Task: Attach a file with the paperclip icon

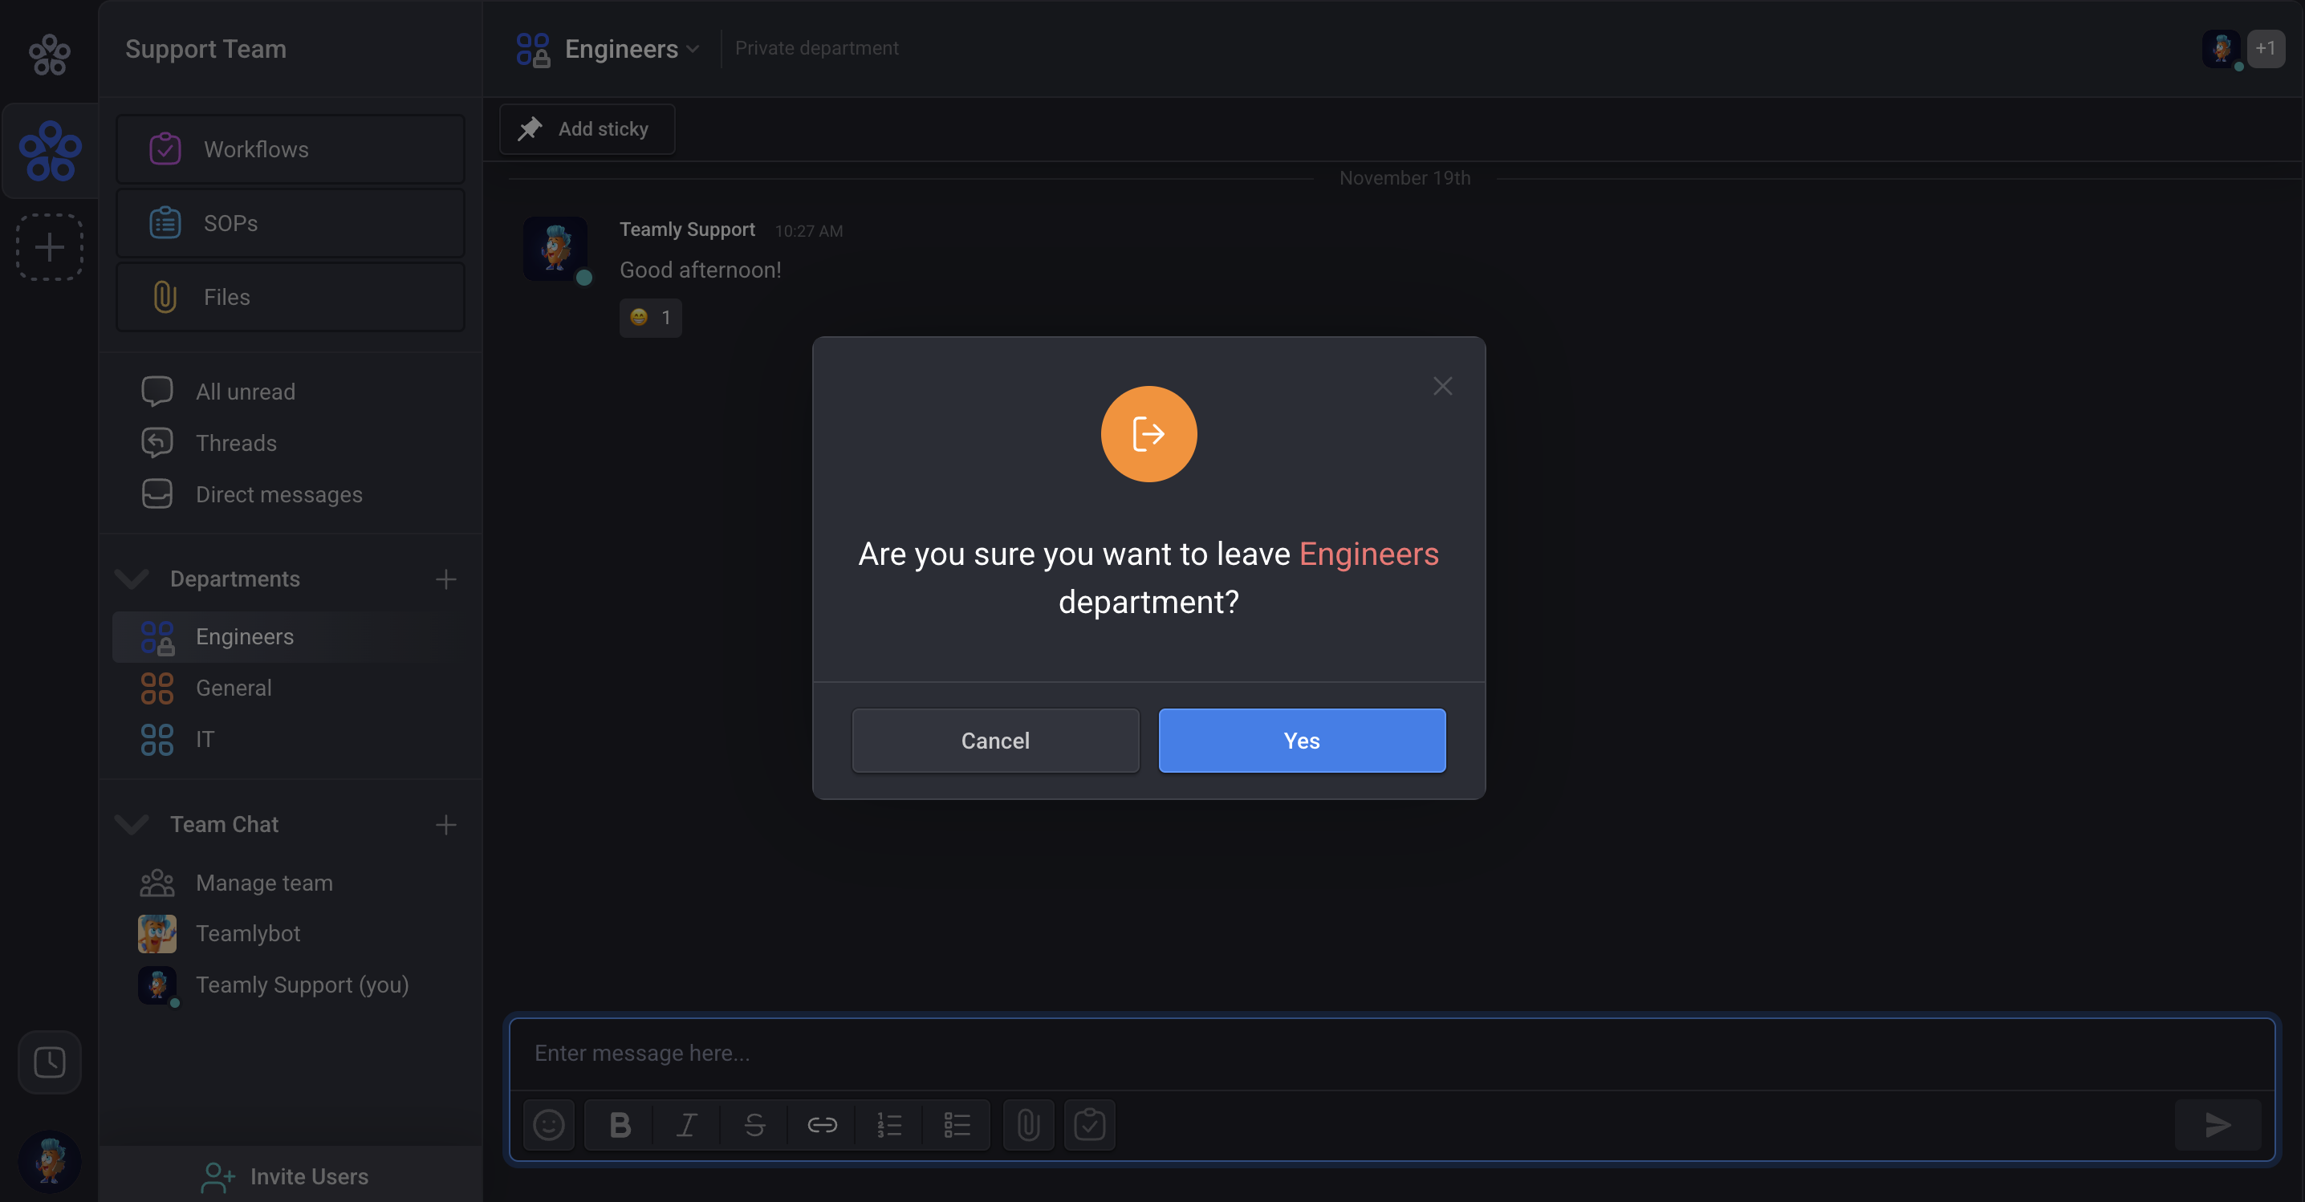Action: pyautogui.click(x=1028, y=1124)
